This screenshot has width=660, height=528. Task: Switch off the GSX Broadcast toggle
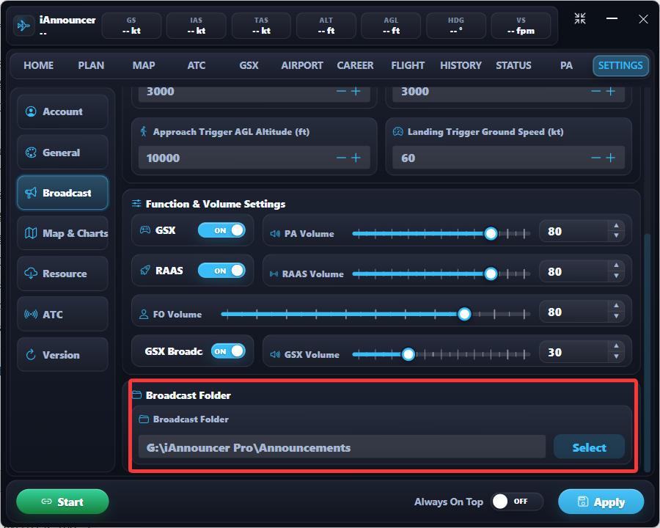(x=228, y=351)
